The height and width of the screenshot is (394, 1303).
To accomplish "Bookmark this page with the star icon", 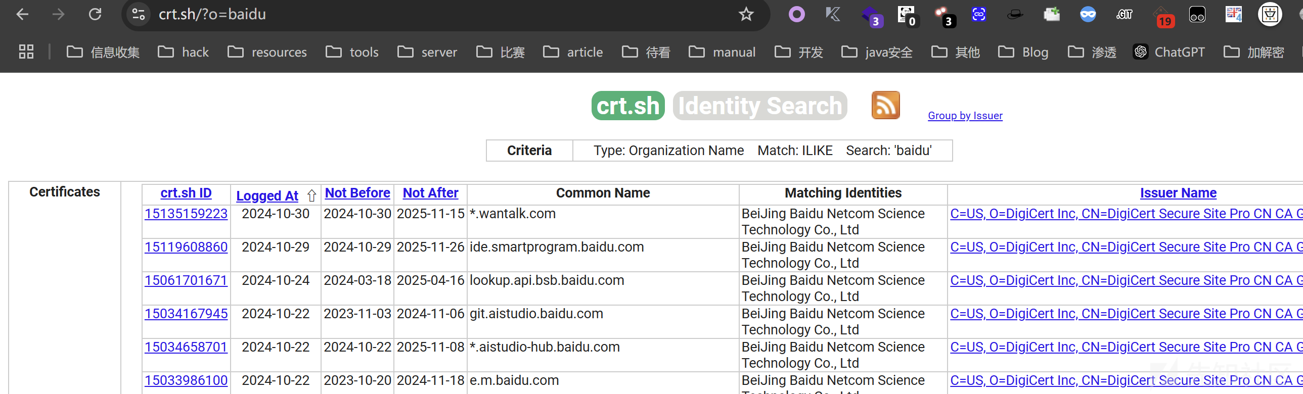I will pyautogui.click(x=746, y=14).
